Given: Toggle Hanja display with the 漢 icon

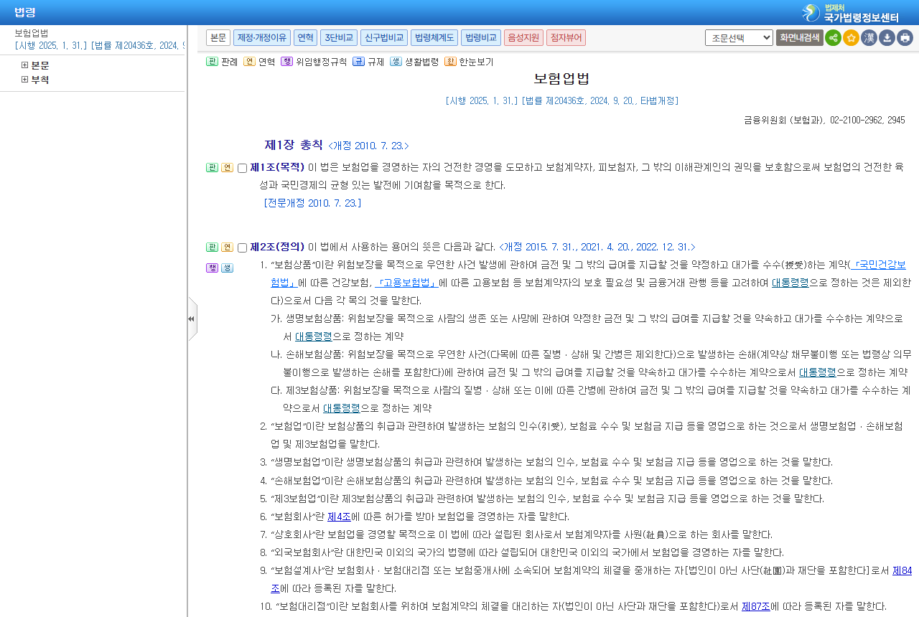Looking at the screenshot, I should (869, 38).
